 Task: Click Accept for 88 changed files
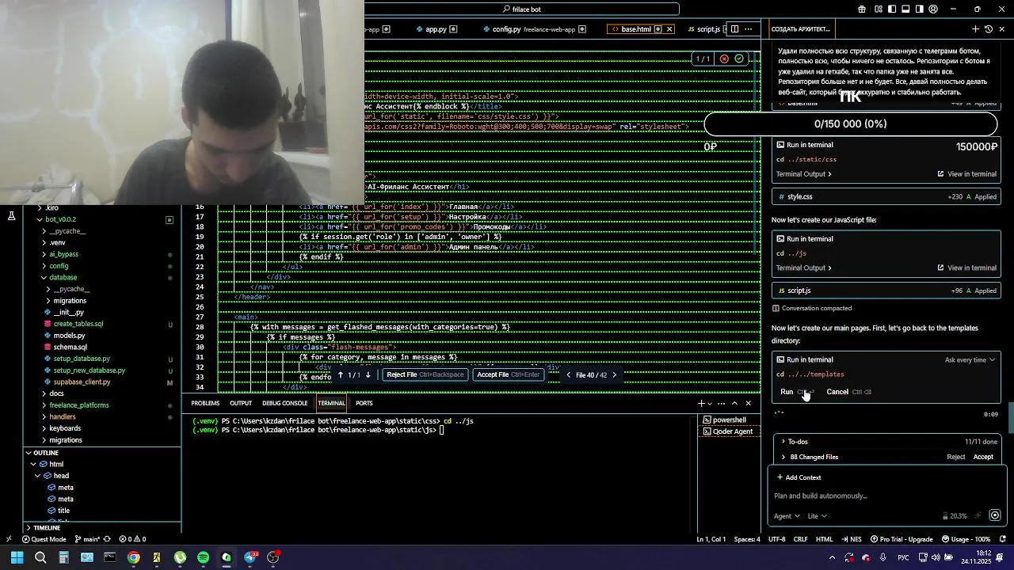point(983,457)
